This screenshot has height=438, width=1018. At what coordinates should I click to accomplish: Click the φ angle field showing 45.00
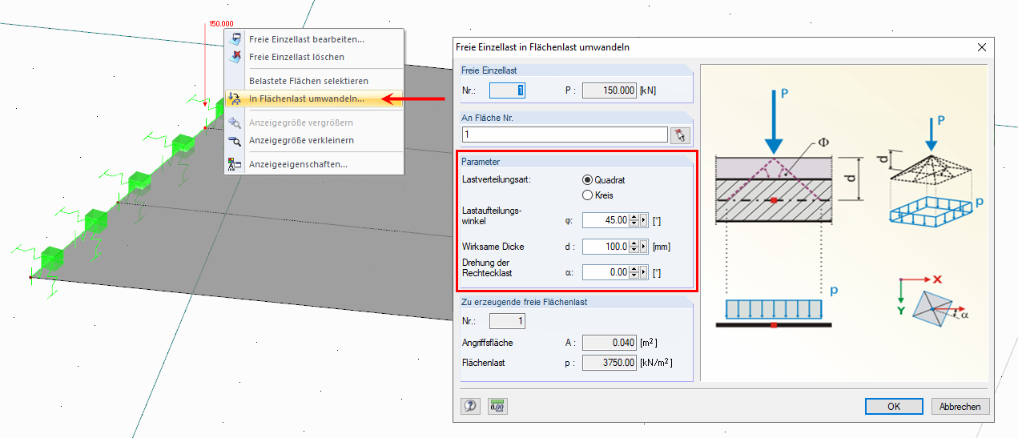[606, 220]
